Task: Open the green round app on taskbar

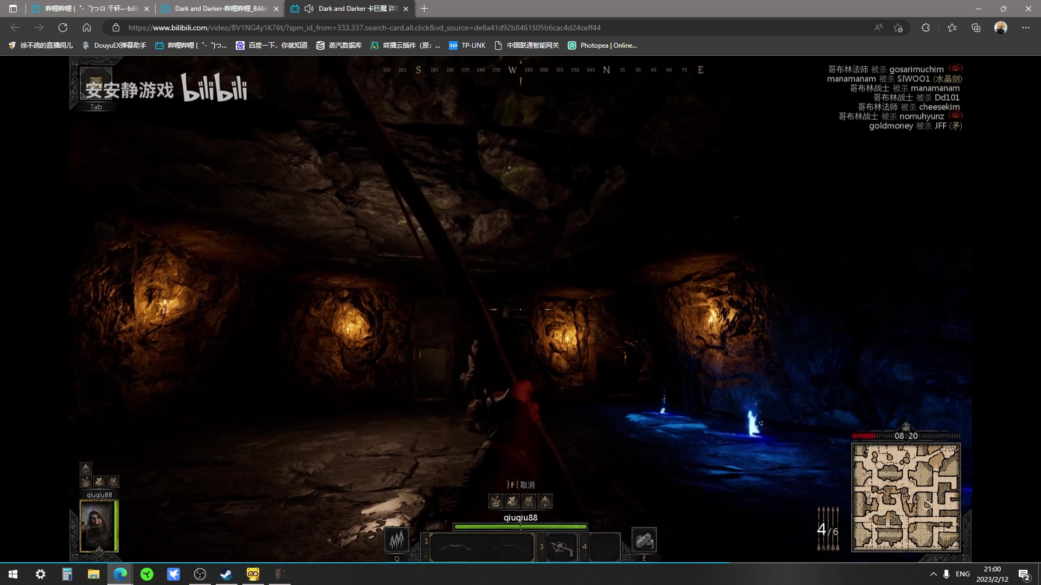Action: pos(146,574)
